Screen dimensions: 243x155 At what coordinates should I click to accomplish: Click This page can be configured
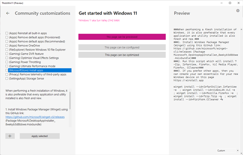tap(122, 47)
